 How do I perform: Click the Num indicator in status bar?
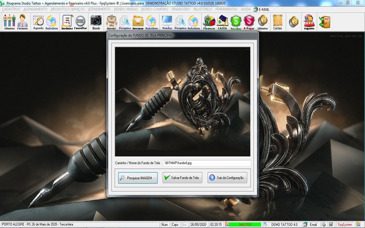tap(165, 224)
